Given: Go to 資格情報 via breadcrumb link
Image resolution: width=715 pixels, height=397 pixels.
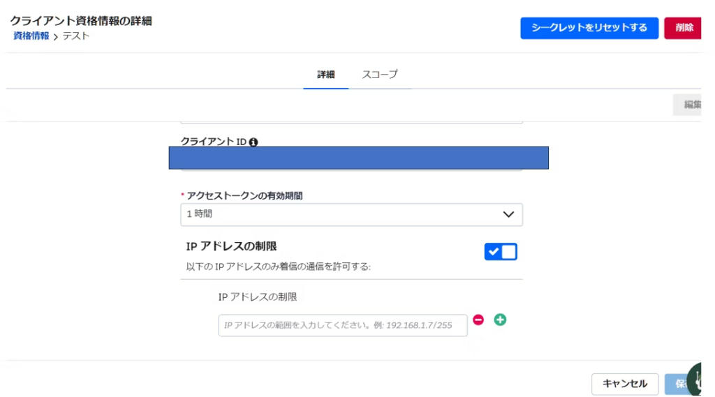Looking at the screenshot, I should [x=31, y=36].
